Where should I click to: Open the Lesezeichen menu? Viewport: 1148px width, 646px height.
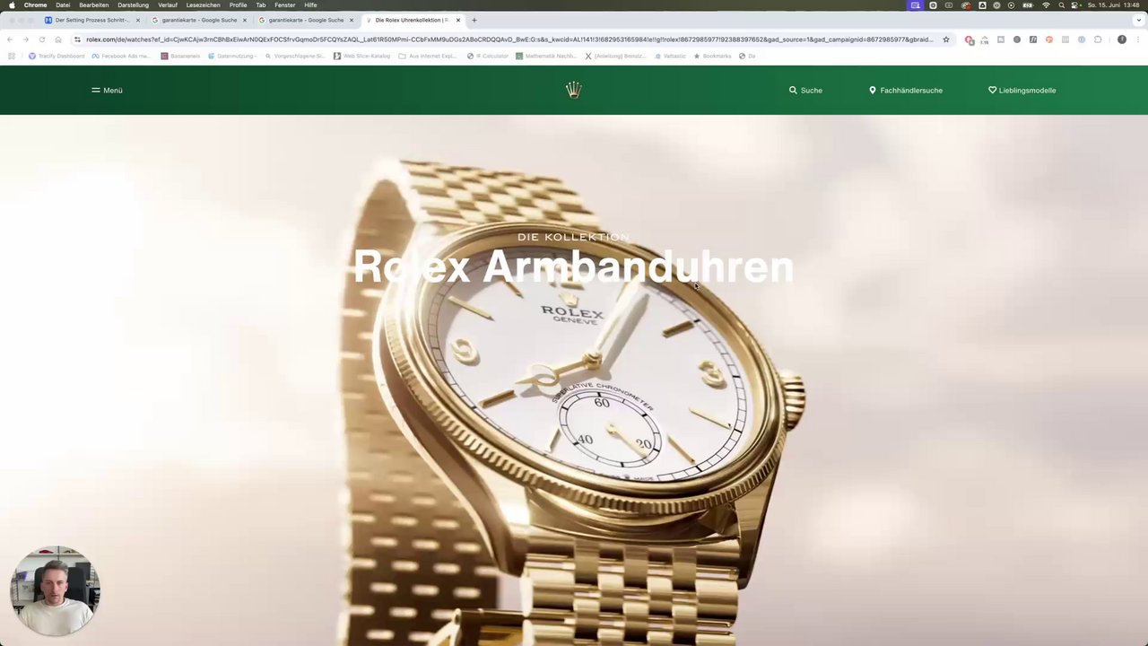203,5
